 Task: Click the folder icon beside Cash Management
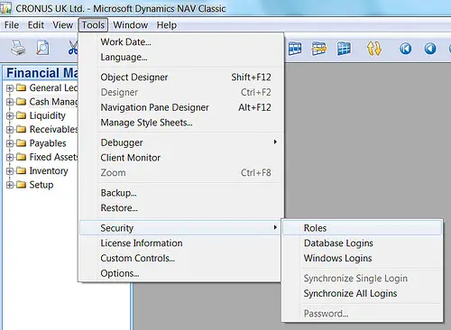tap(21, 102)
